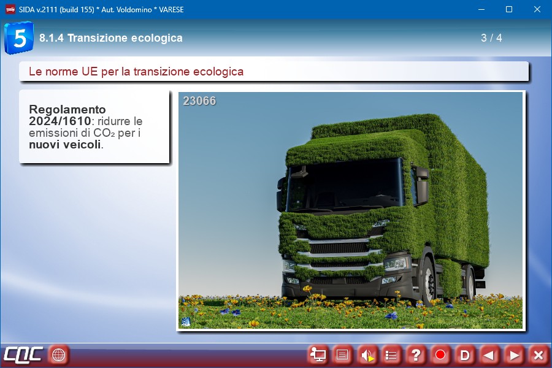The width and height of the screenshot is (552, 368).
Task: Open the text notes page icon
Action: [x=342, y=355]
